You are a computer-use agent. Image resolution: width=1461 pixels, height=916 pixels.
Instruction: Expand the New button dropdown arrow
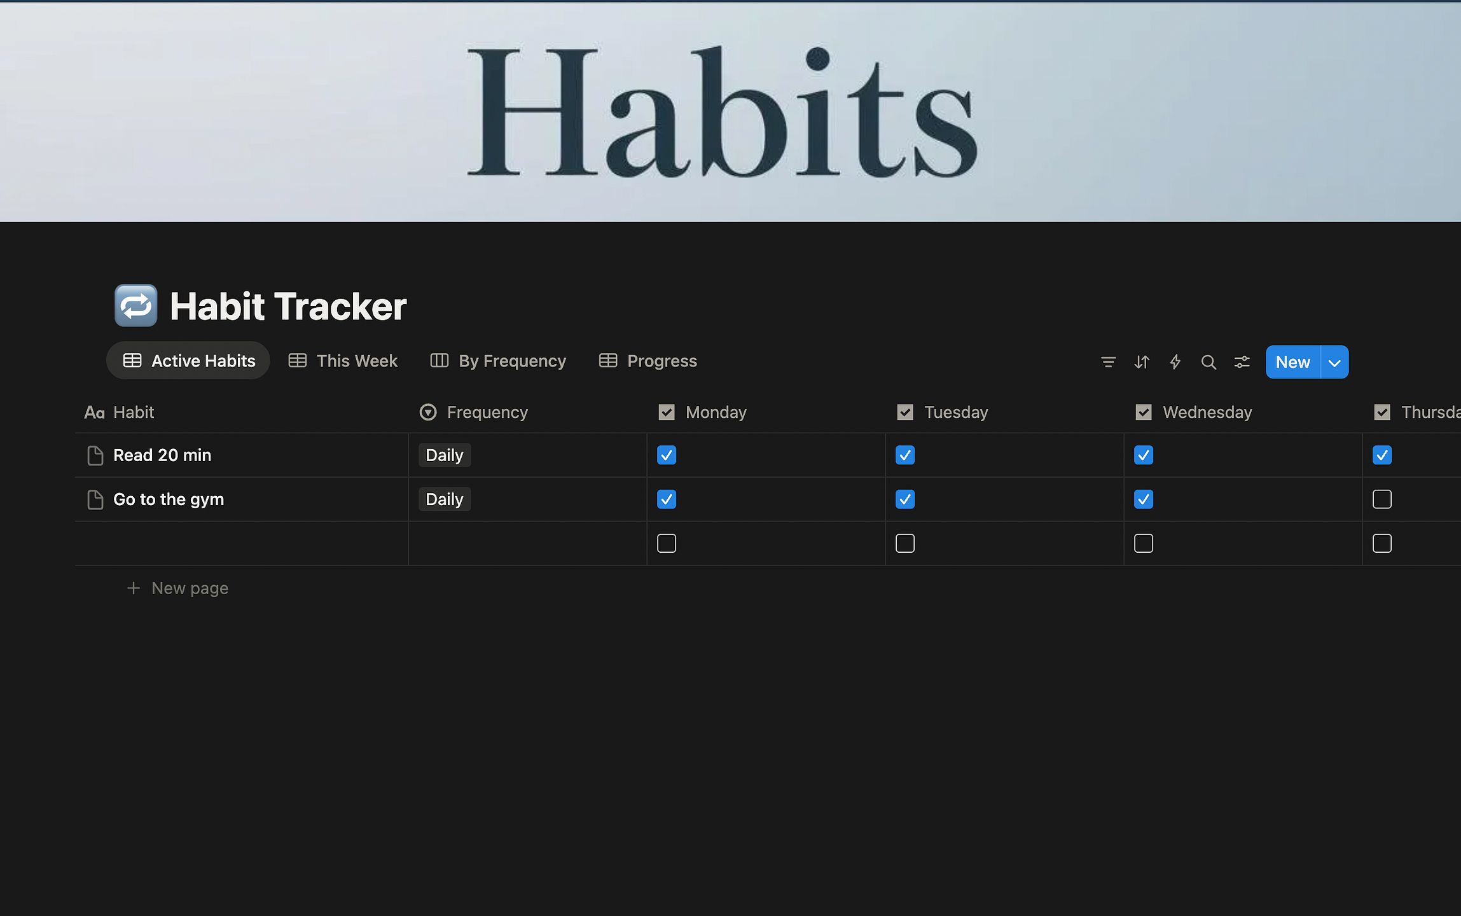pos(1334,362)
